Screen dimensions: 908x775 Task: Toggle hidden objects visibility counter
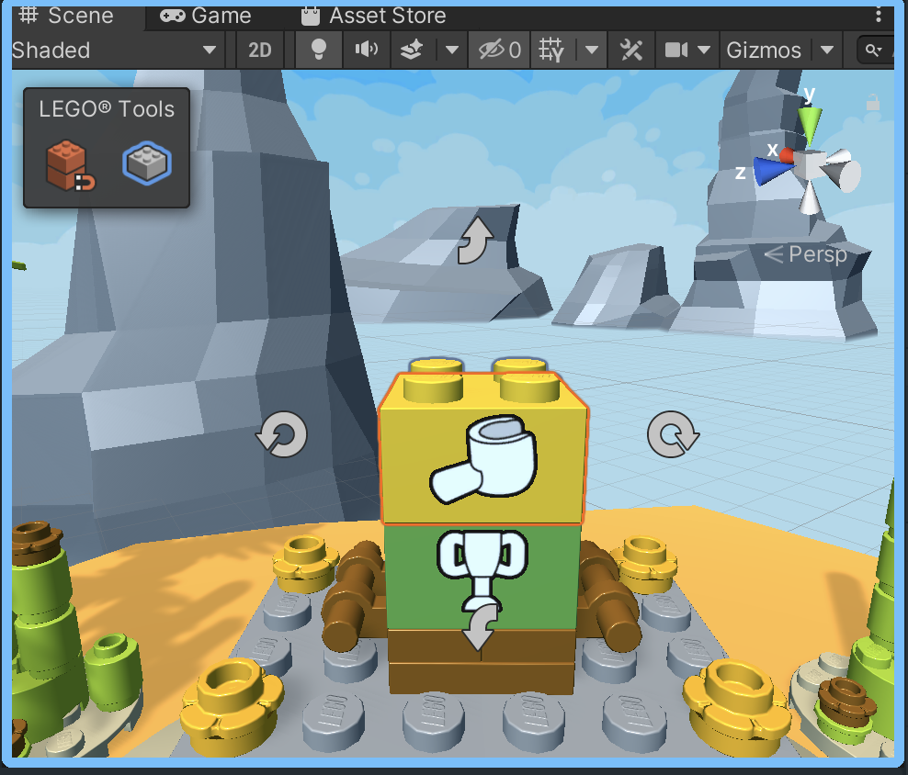500,51
